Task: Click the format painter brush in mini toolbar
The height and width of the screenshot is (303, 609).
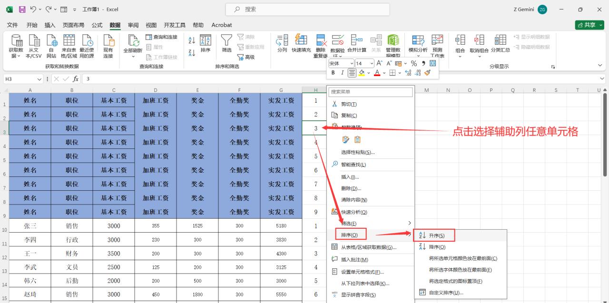Action: 427,73
